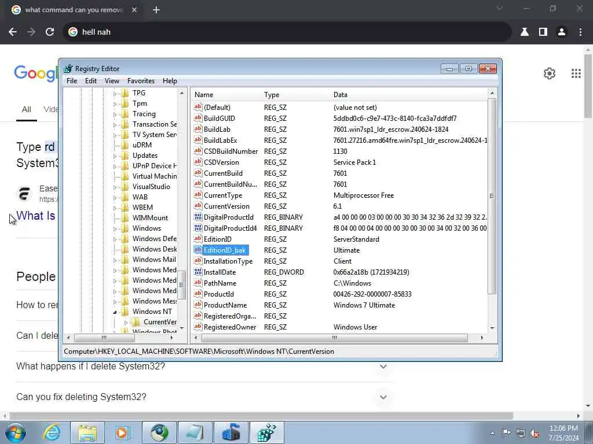Open Windows Media Player taskbar icon

123,432
